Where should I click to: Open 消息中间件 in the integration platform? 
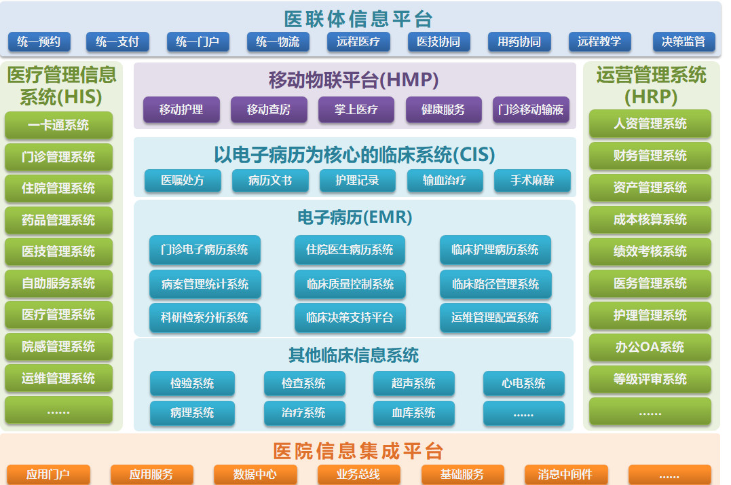click(x=565, y=474)
